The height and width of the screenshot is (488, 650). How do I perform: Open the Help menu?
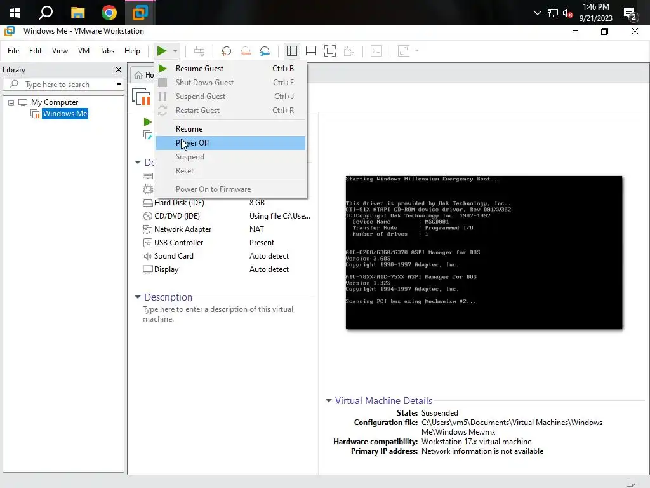click(132, 51)
